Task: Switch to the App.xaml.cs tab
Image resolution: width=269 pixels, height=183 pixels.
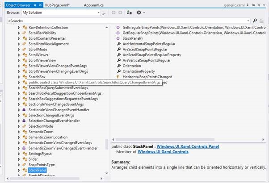Action: [94, 5]
